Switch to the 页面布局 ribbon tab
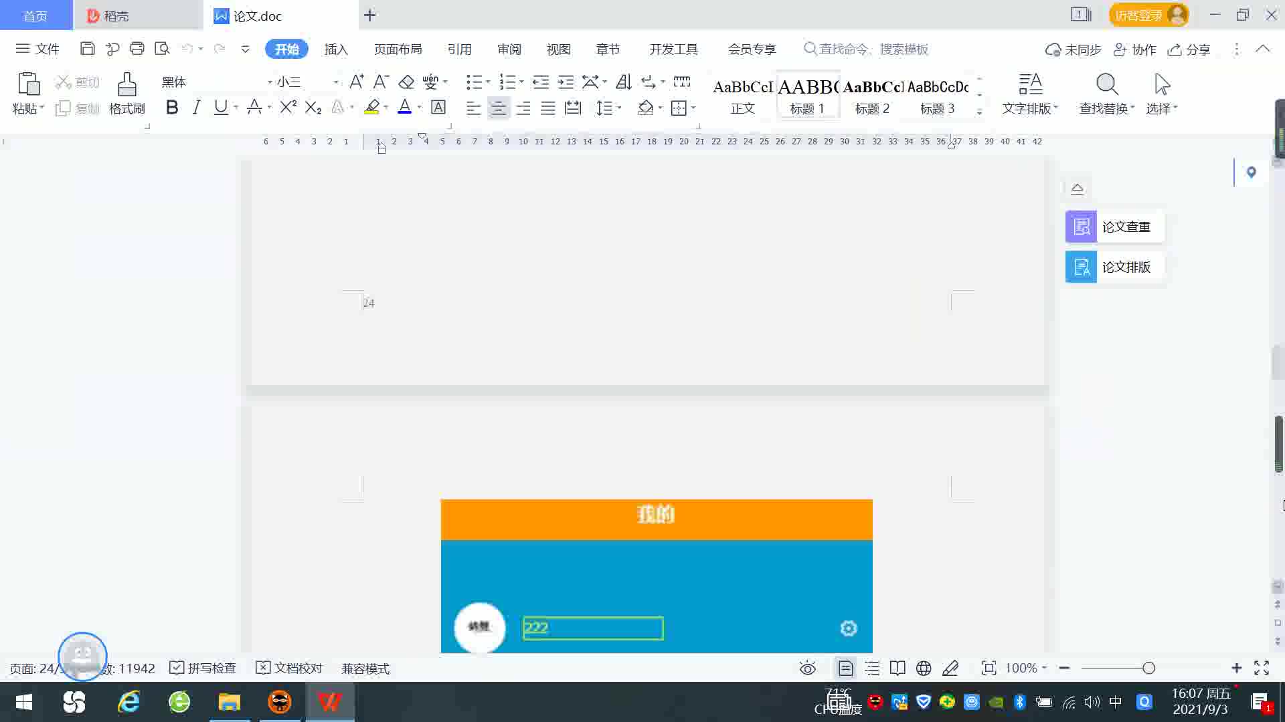The width and height of the screenshot is (1285, 722). (398, 49)
